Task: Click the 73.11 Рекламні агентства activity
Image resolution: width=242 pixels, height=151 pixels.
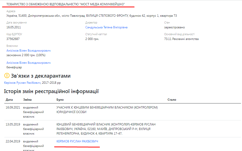Action: tap(181, 39)
